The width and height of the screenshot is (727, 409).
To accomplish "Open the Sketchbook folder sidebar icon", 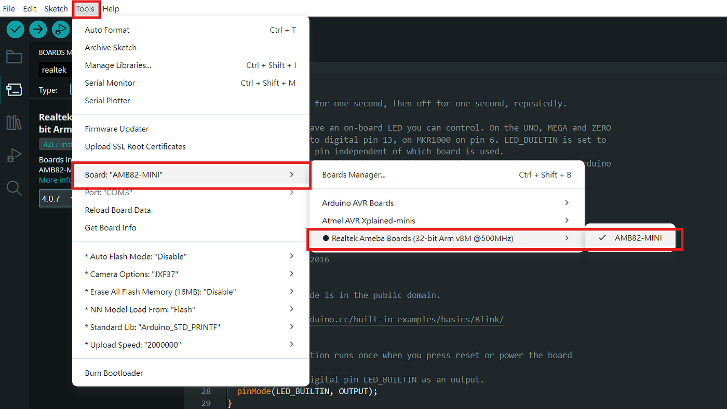I will tap(14, 57).
